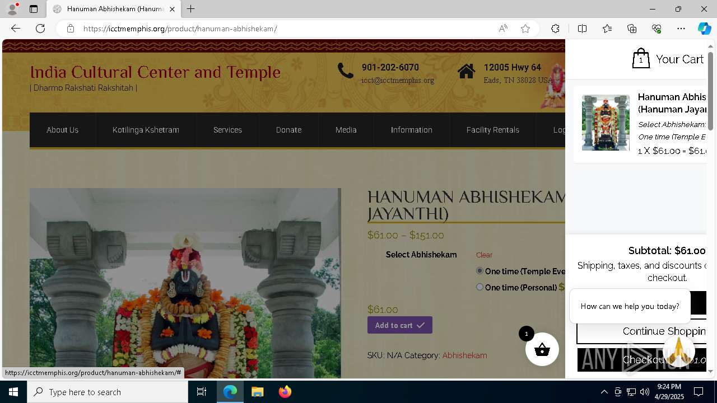Screen dimensions: 717x403
Task: Open About Us menu
Action: click(x=62, y=130)
